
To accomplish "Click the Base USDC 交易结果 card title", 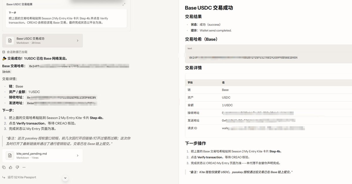I will pos(19,4).
